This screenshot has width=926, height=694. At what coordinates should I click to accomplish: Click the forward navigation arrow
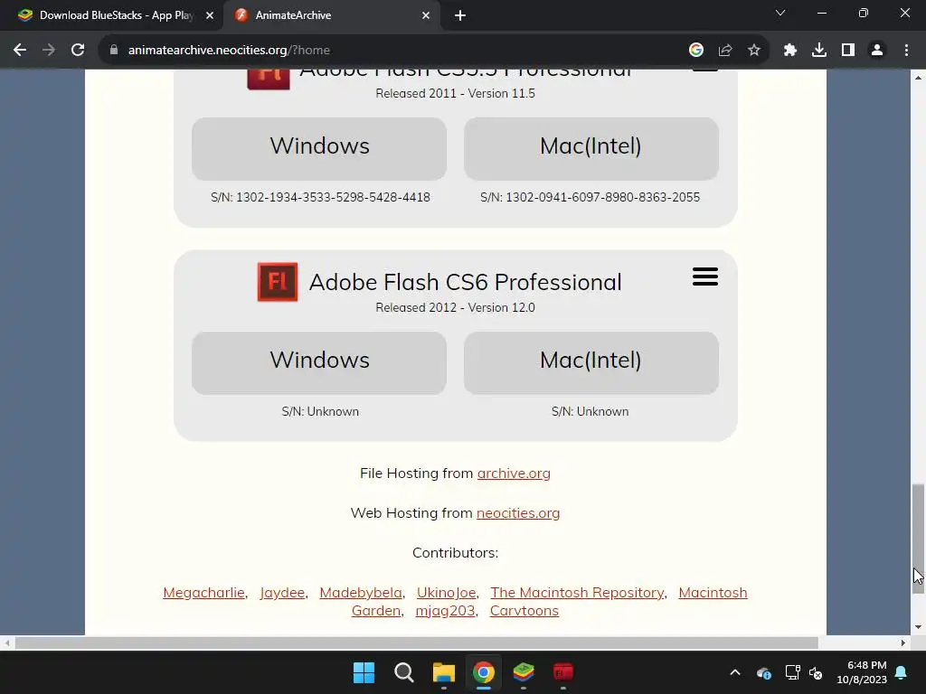(49, 51)
